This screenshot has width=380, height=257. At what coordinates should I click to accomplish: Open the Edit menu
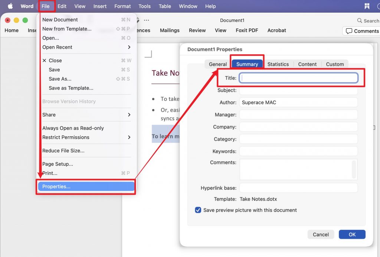tap(62, 6)
